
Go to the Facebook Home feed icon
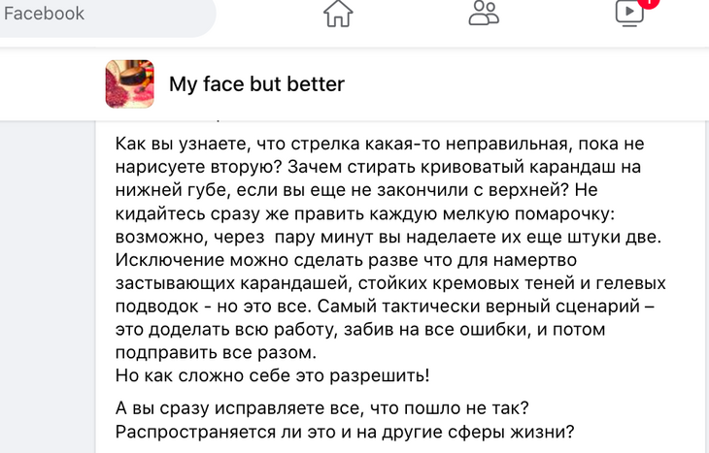338,14
